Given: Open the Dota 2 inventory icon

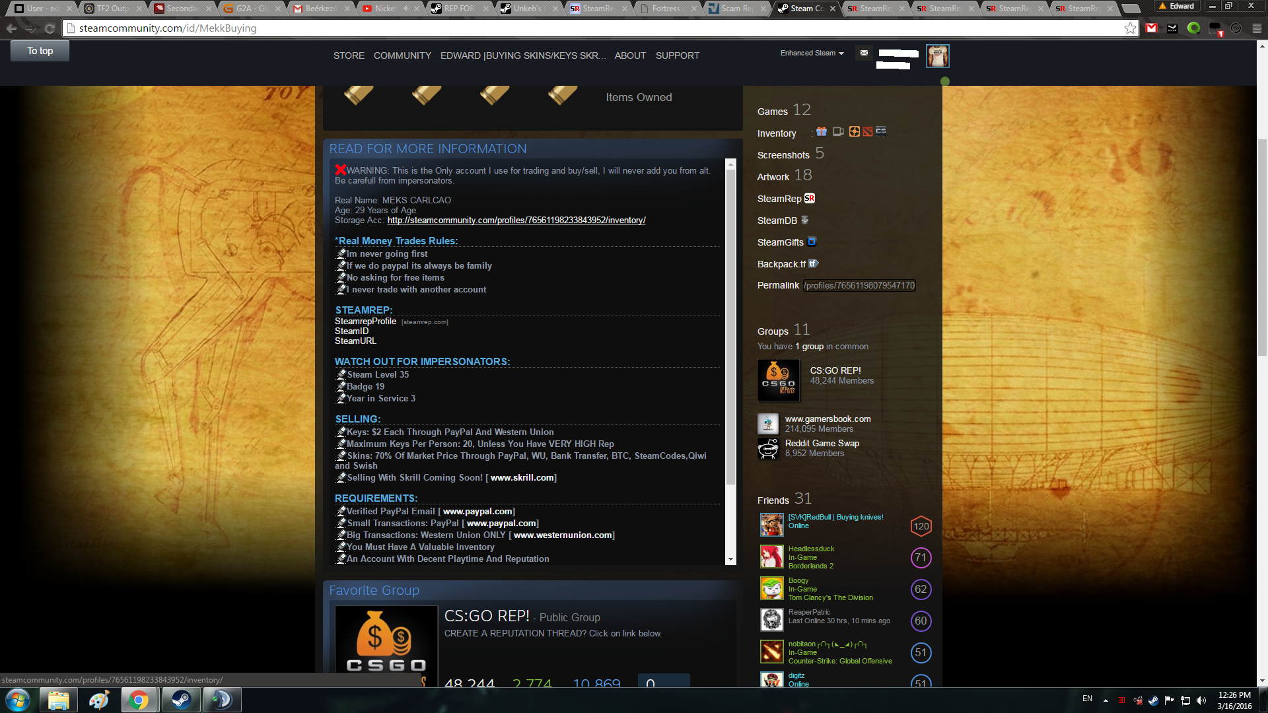Looking at the screenshot, I should click(x=868, y=132).
